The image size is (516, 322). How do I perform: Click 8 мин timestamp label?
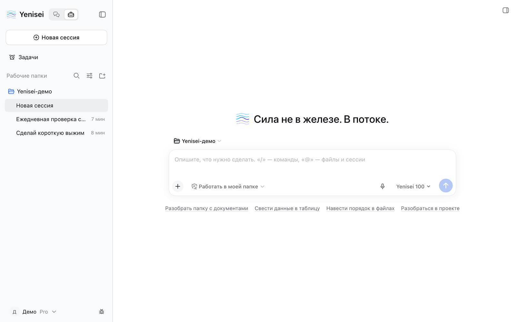click(98, 133)
